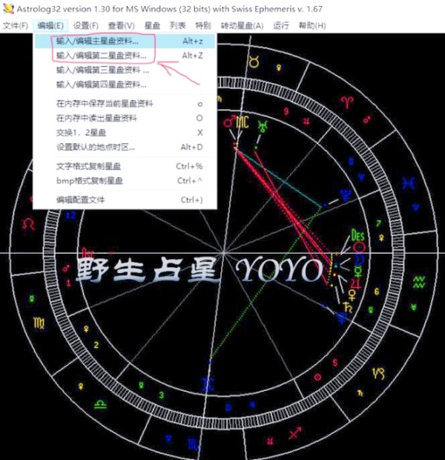This screenshot has height=460, width=445.
Task: Click the large red Mars glyph beside MC
Action: (x=229, y=122)
